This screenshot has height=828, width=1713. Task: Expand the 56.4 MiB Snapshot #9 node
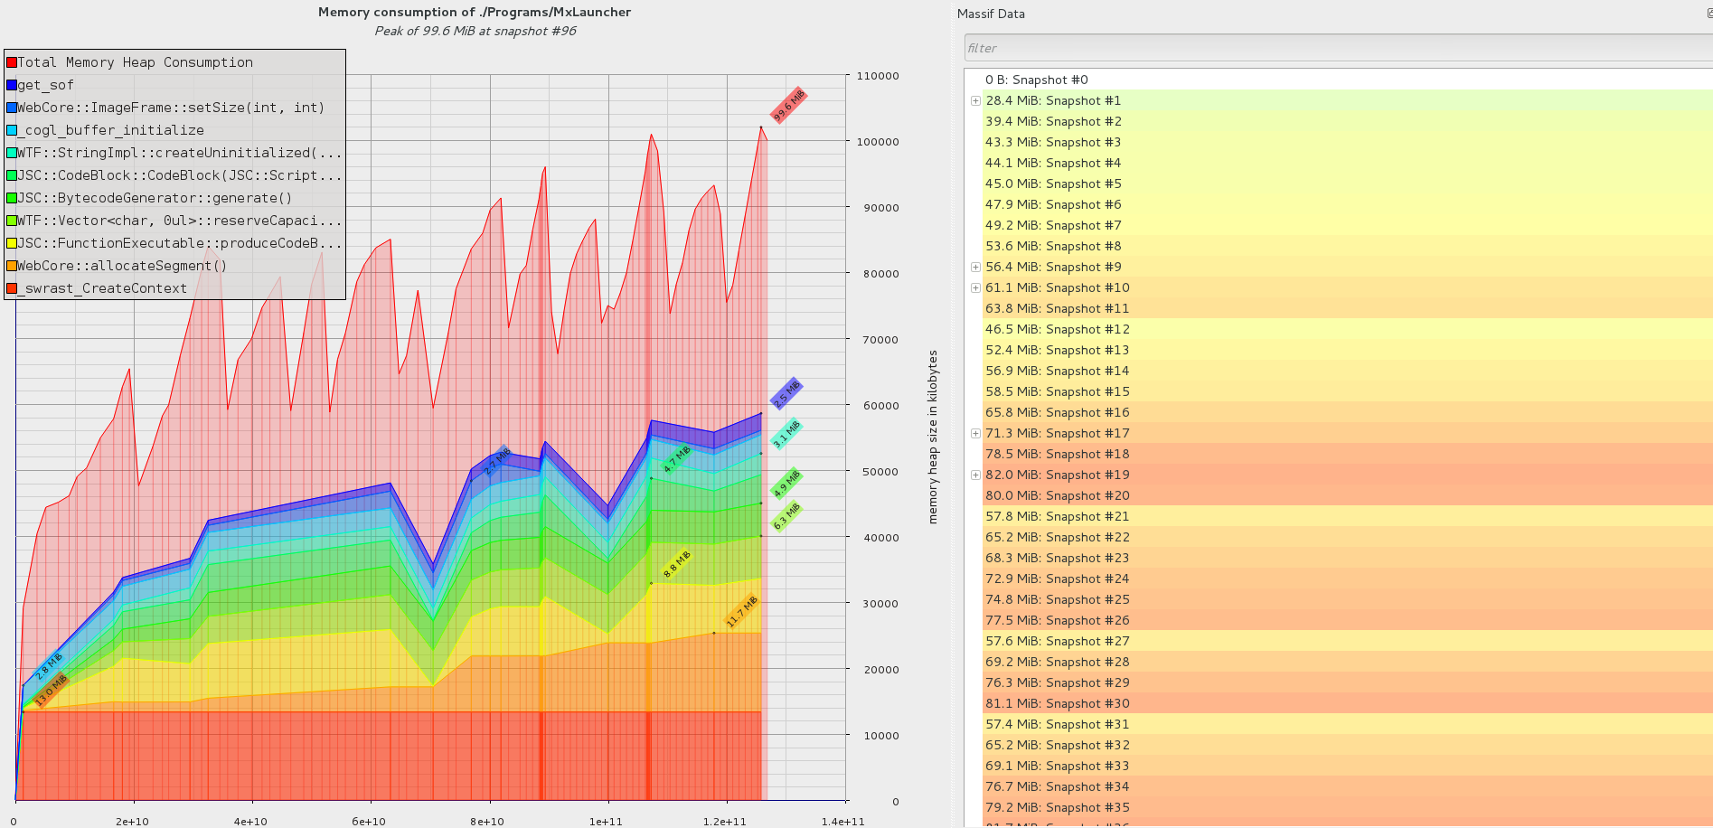pyautogui.click(x=975, y=268)
